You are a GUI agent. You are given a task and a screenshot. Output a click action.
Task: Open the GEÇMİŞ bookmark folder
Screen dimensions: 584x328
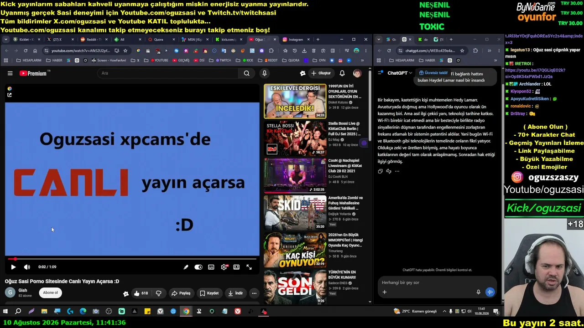point(181,60)
